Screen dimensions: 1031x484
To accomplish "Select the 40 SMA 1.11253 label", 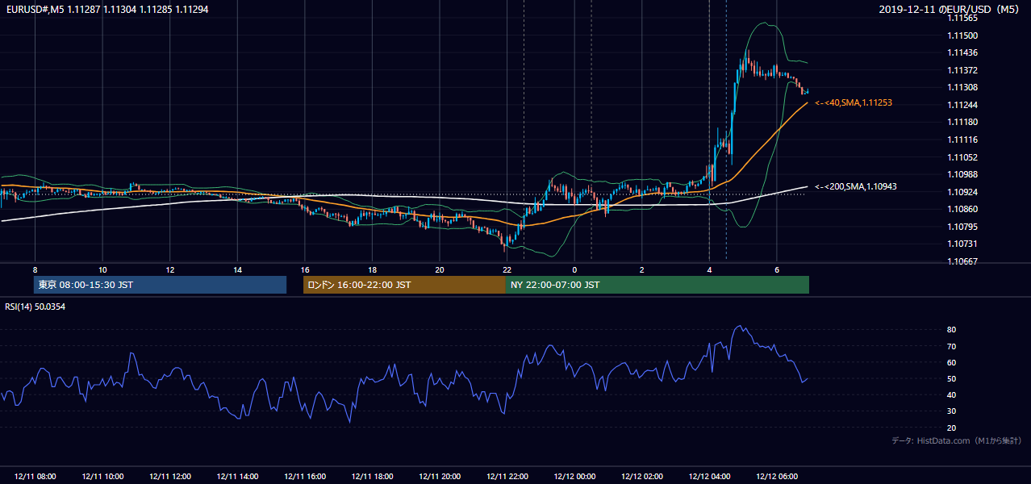I will click(853, 102).
